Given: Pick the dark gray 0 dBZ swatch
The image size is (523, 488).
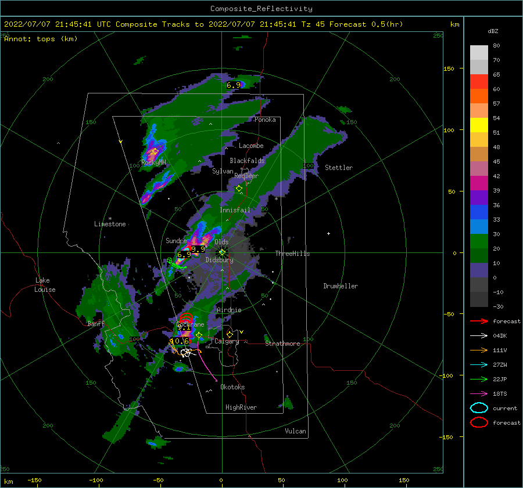Looking at the screenshot, I should click(479, 284).
